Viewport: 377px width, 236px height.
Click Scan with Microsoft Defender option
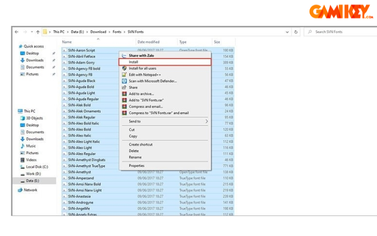[153, 81]
